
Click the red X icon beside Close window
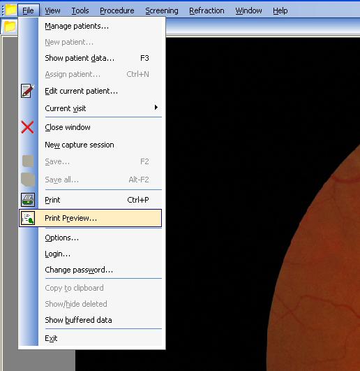point(27,127)
